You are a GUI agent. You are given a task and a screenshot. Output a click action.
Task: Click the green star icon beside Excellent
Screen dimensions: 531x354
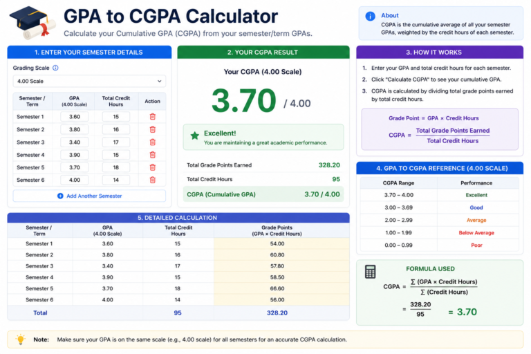195,136
